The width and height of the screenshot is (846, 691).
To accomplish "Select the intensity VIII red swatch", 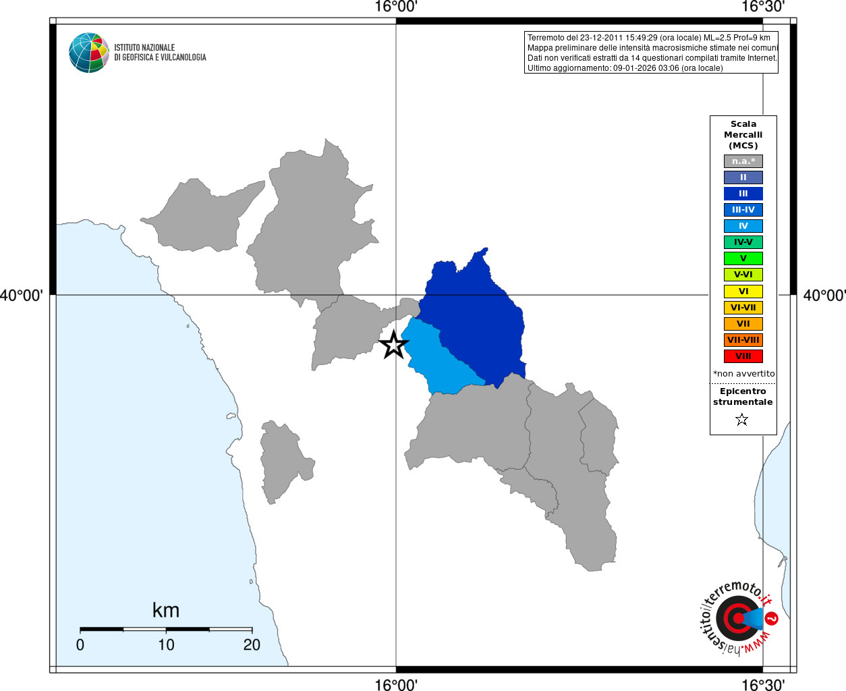I will point(743,356).
